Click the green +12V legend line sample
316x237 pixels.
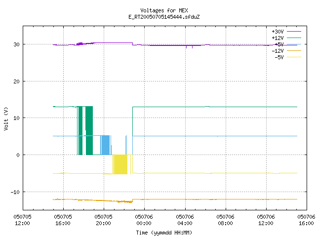click(x=294, y=38)
